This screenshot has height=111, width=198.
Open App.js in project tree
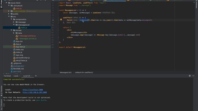tap(18, 44)
